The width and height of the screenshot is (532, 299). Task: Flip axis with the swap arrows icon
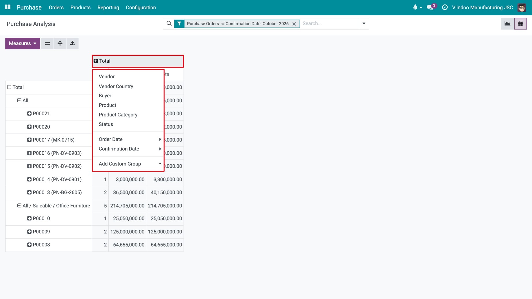coord(47,43)
